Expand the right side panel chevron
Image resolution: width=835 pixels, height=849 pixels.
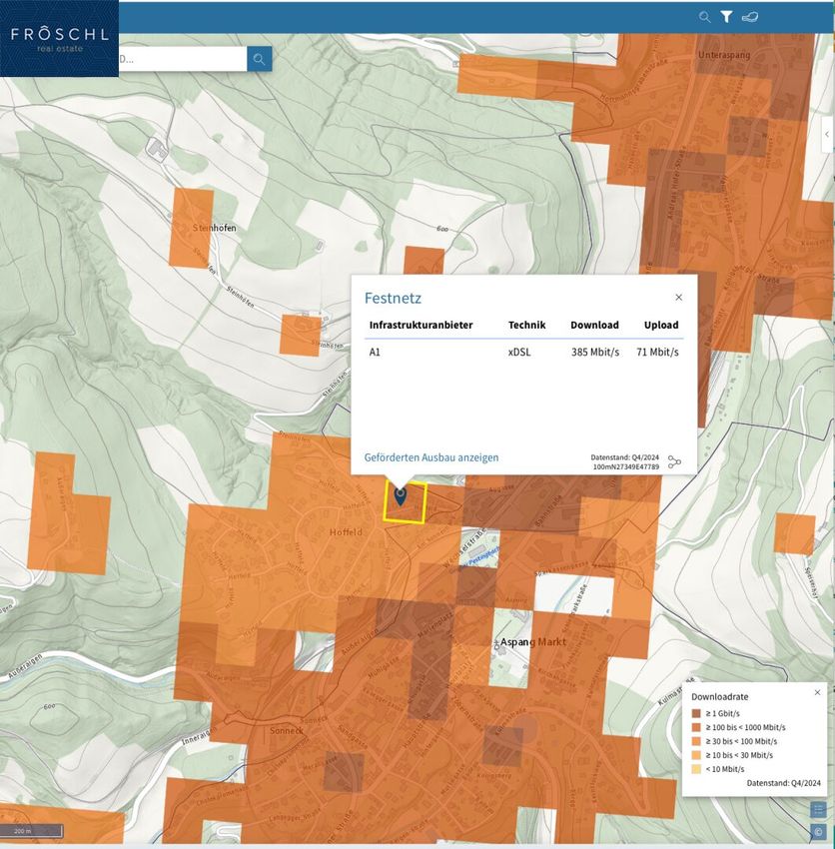827,134
